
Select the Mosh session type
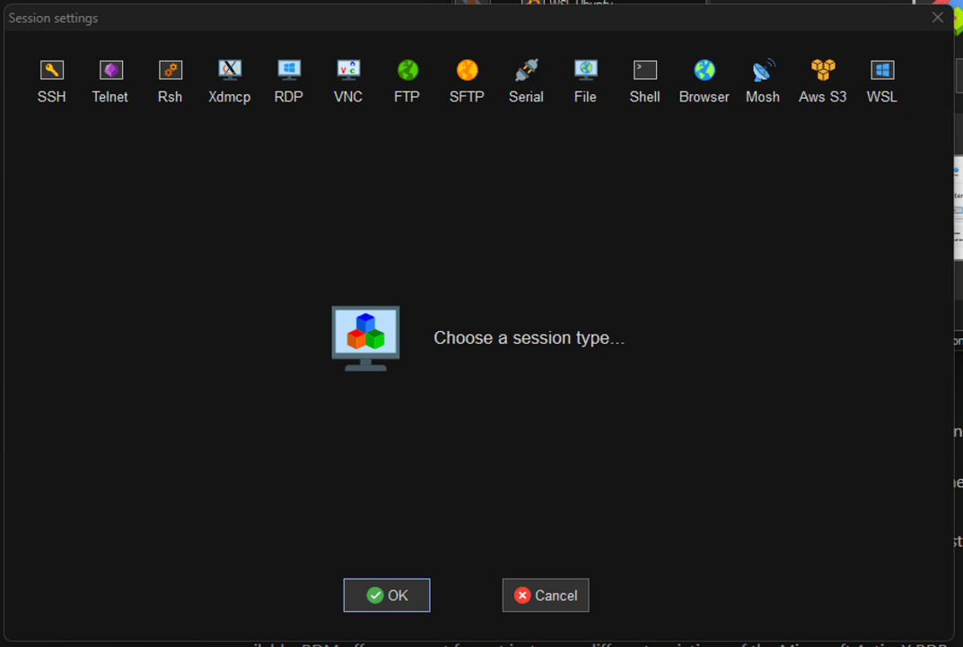click(763, 71)
